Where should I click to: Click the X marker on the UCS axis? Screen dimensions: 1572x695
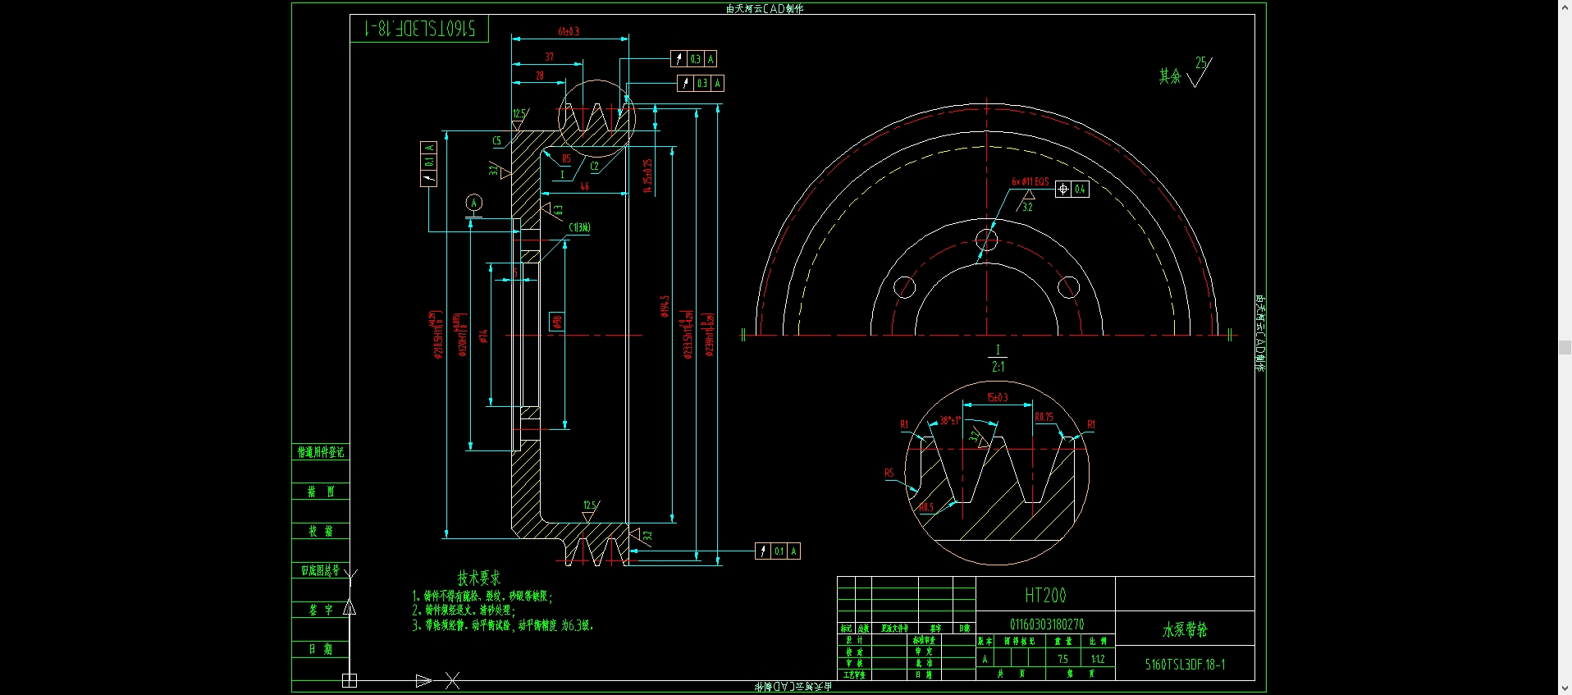pos(452,680)
